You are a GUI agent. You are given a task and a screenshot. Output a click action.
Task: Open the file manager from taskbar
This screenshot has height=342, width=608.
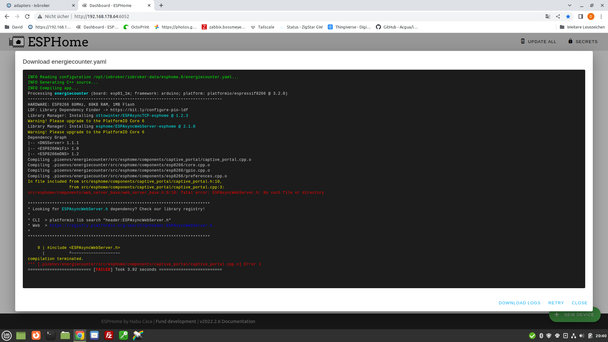[65, 335]
